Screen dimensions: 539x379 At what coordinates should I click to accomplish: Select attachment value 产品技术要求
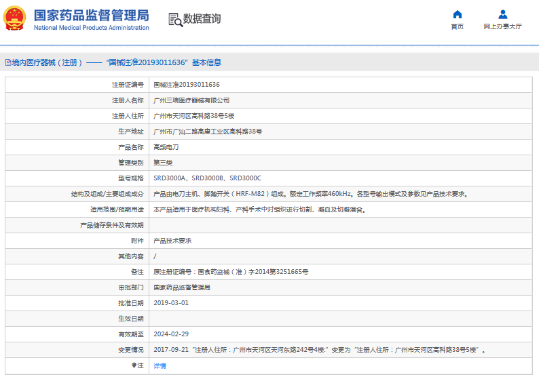(172, 241)
